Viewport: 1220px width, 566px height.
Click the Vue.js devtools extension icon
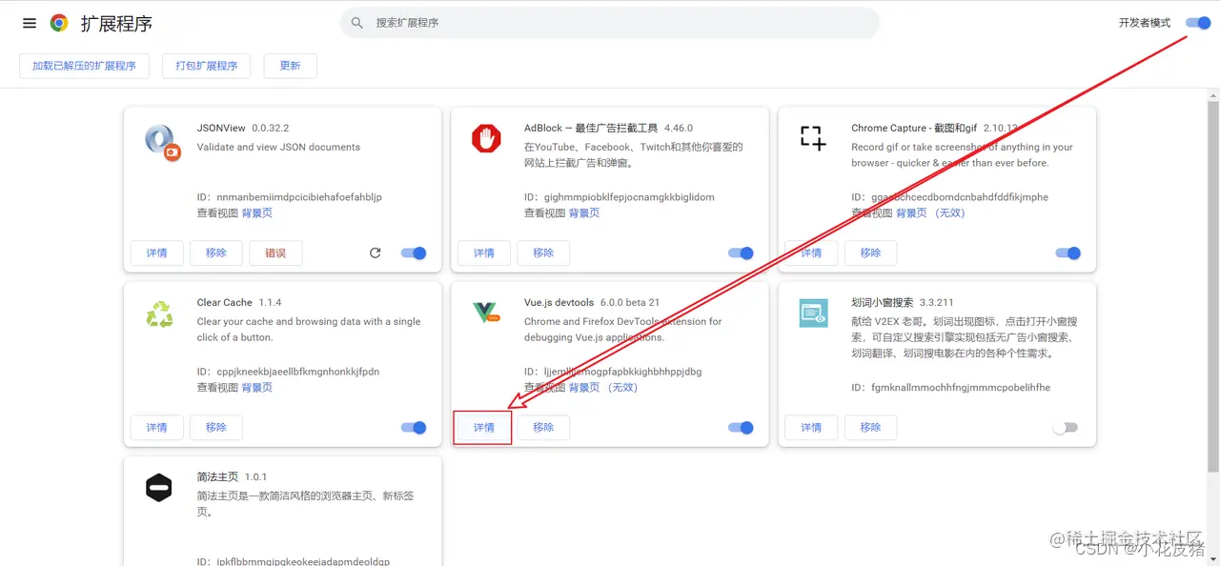coord(486,313)
